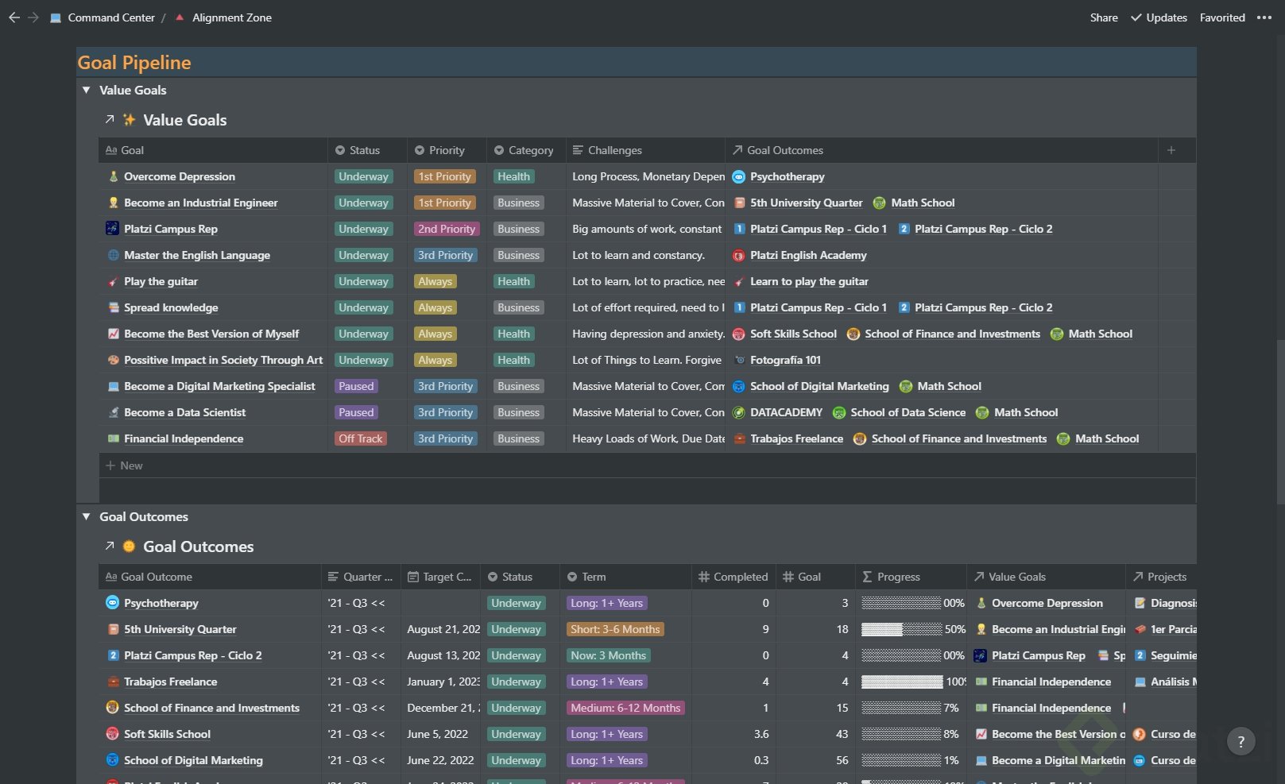1285x784 pixels.
Task: Click the December 21 target date cell
Action: pos(441,708)
